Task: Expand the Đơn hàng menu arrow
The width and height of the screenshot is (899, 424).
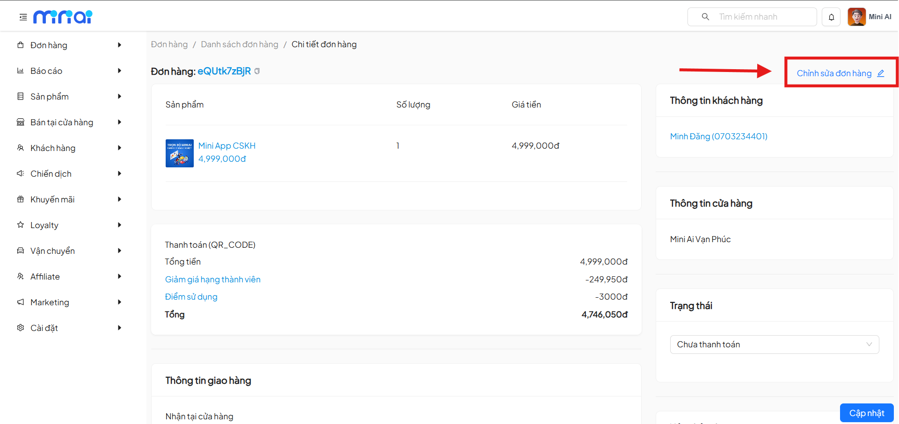Action: point(119,45)
